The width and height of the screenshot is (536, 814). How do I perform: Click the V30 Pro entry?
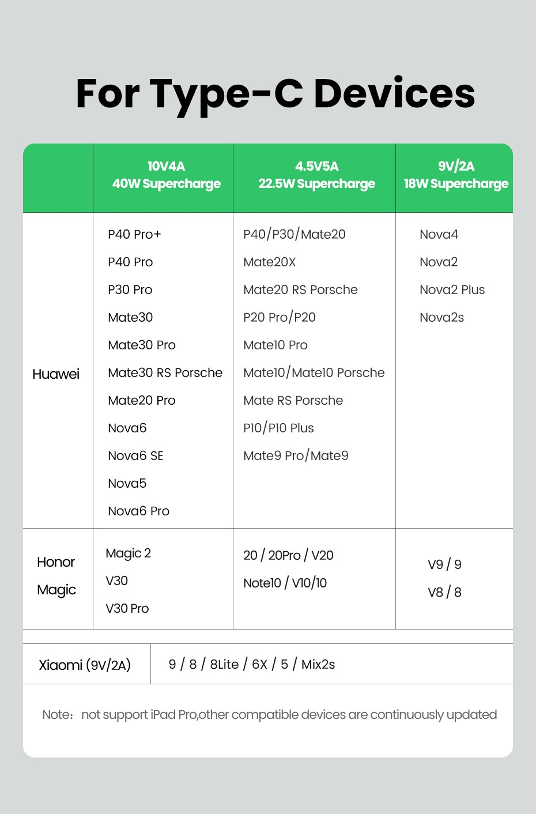(127, 608)
